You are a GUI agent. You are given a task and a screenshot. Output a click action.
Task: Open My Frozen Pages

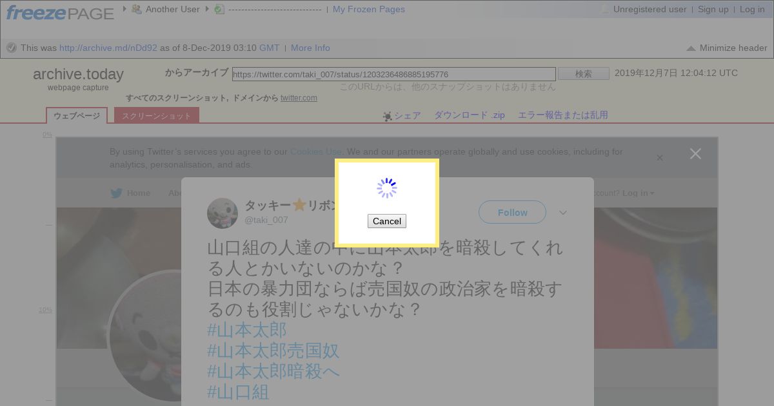coord(369,9)
